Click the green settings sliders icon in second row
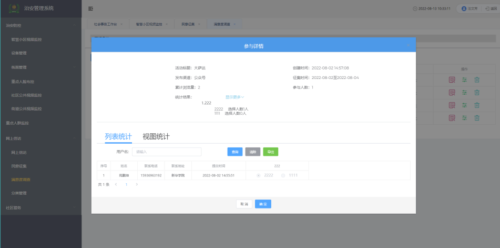The height and width of the screenshot is (248, 500). point(464,93)
